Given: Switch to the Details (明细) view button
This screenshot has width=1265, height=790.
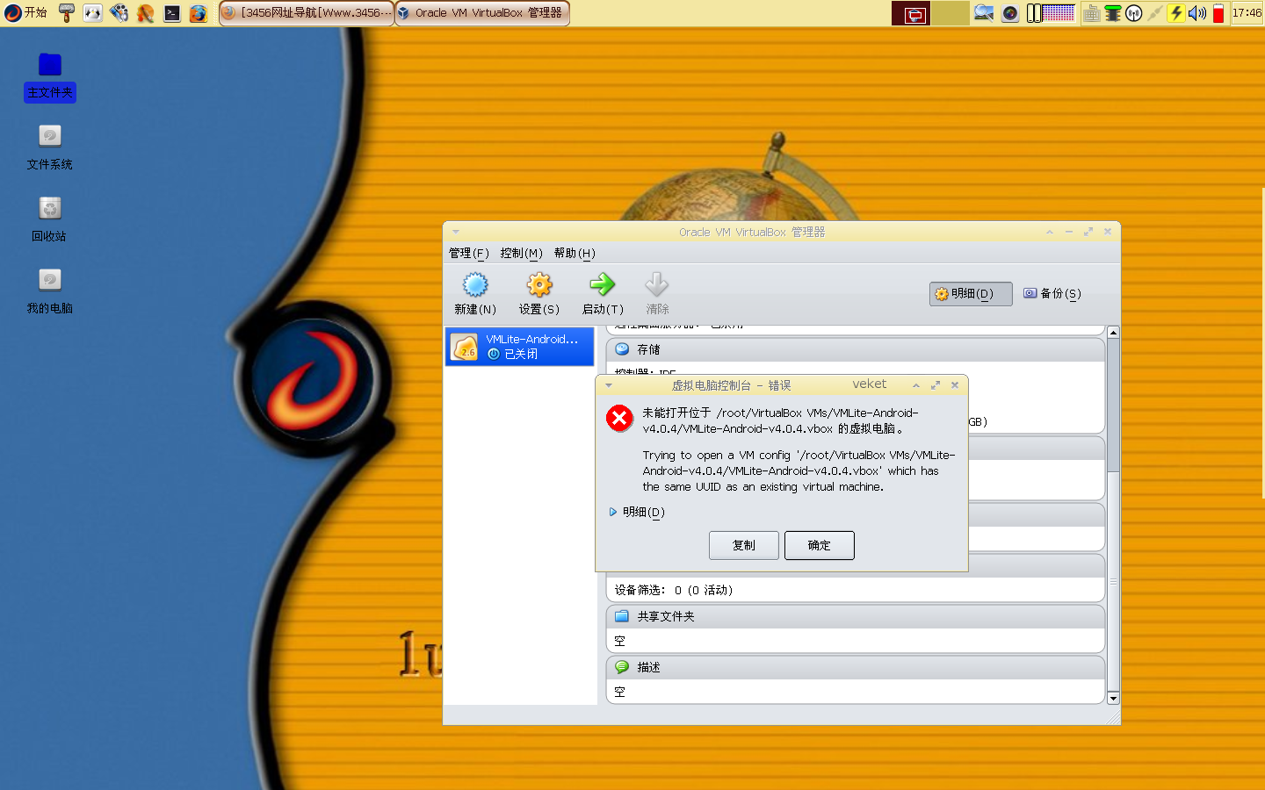Looking at the screenshot, I should (971, 294).
